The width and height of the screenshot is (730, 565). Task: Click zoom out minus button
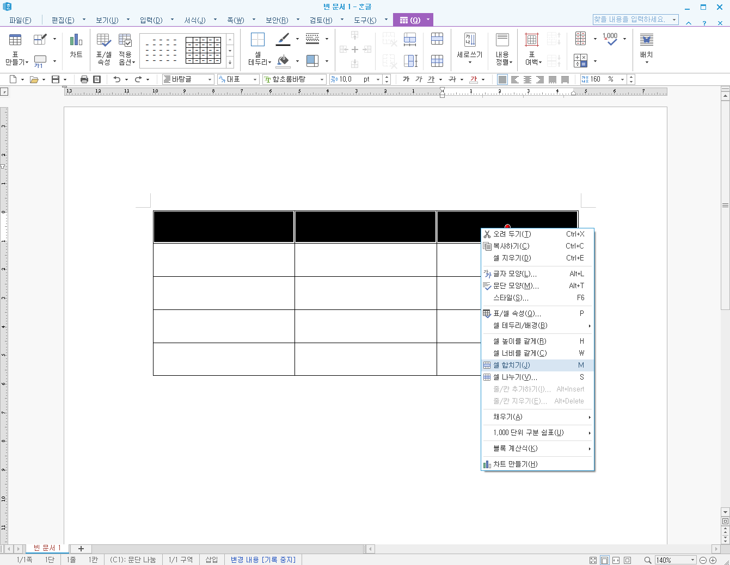[x=703, y=560]
